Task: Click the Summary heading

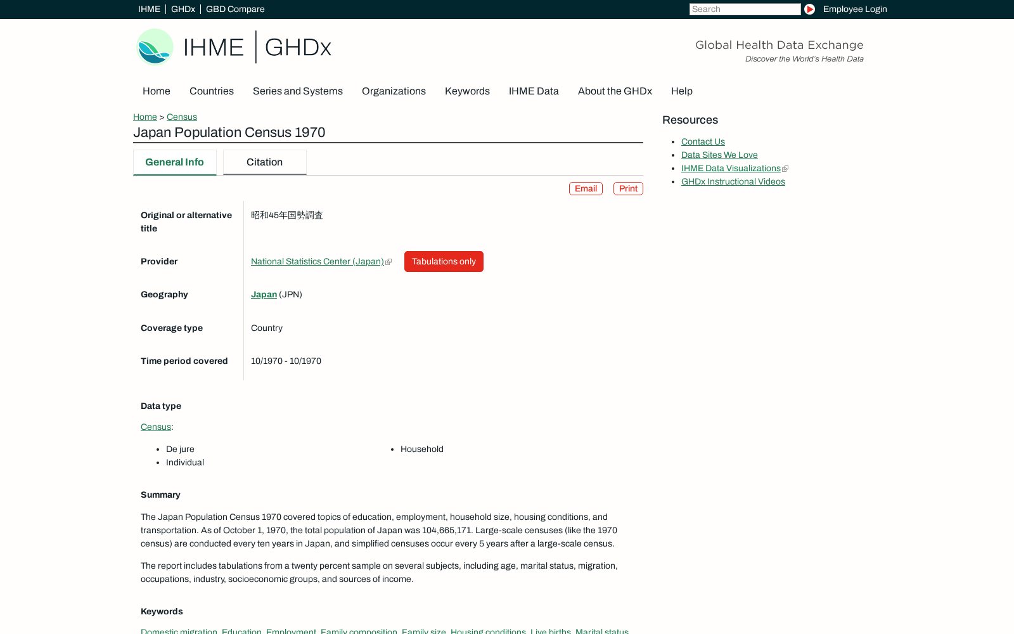Action: pos(160,495)
